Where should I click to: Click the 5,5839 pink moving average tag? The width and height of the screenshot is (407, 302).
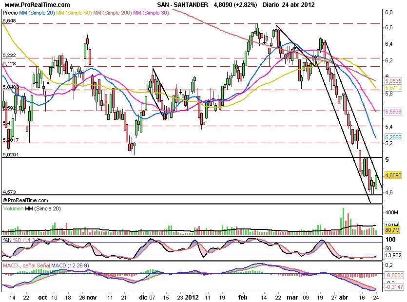tap(393, 112)
